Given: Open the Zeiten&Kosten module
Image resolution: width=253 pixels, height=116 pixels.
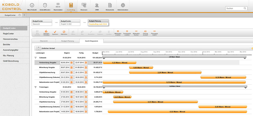Looking at the screenshot, I should coord(45,5).
